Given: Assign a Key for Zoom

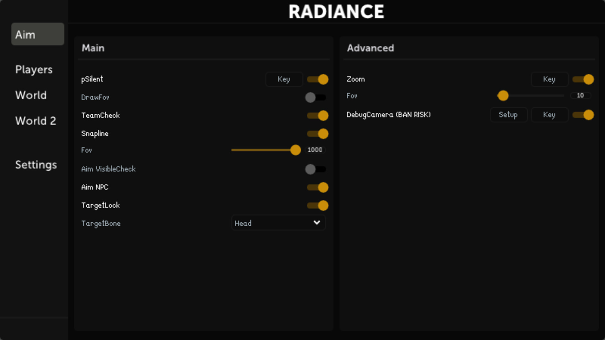Looking at the screenshot, I should [549, 79].
